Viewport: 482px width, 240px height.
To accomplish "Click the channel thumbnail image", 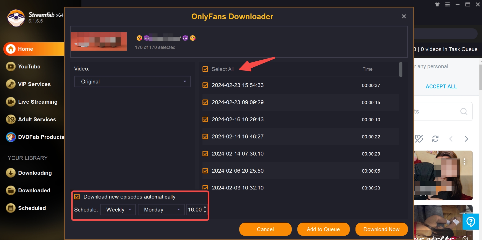I will [99, 41].
